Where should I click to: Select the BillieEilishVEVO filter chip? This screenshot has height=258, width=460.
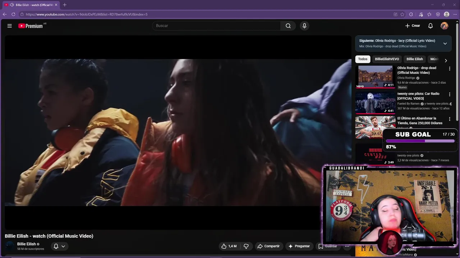[387, 59]
